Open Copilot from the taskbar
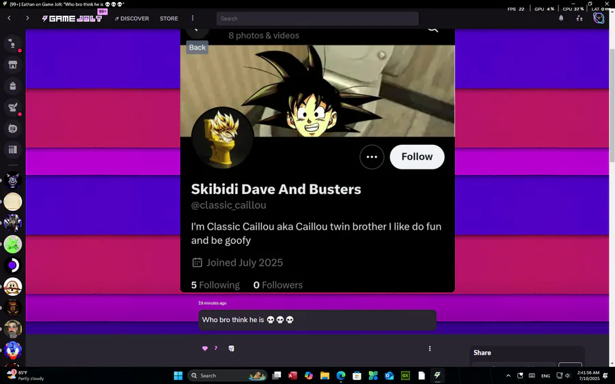This screenshot has height=384, width=615. pyautogui.click(x=309, y=375)
